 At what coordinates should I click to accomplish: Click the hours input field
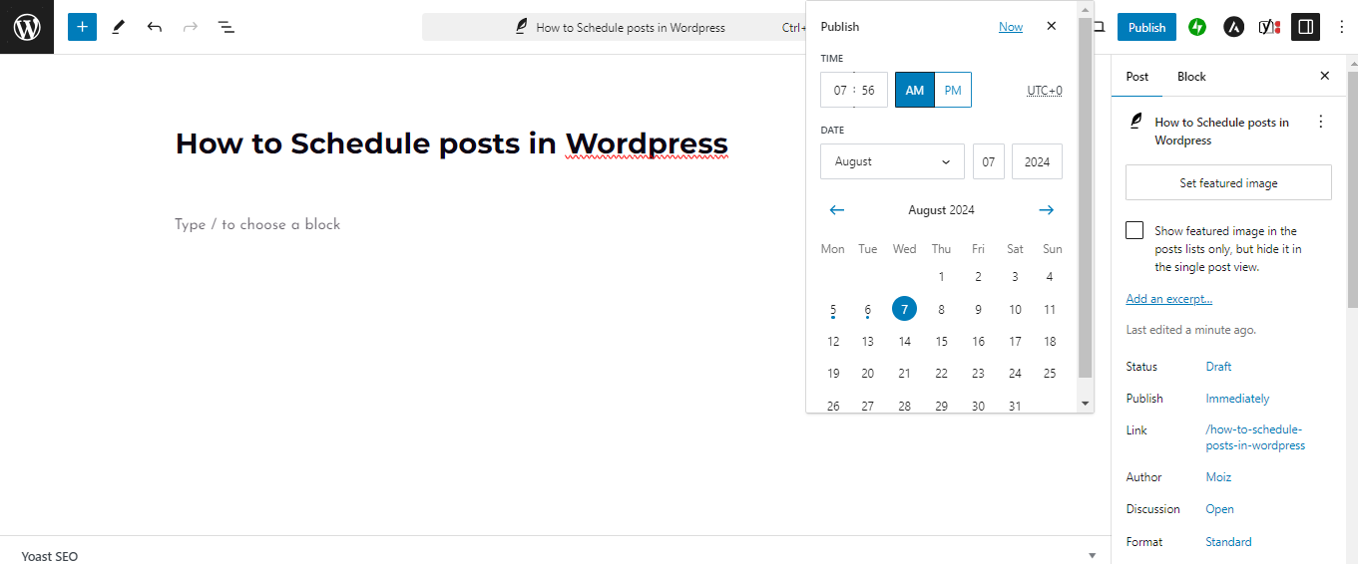[x=839, y=90]
